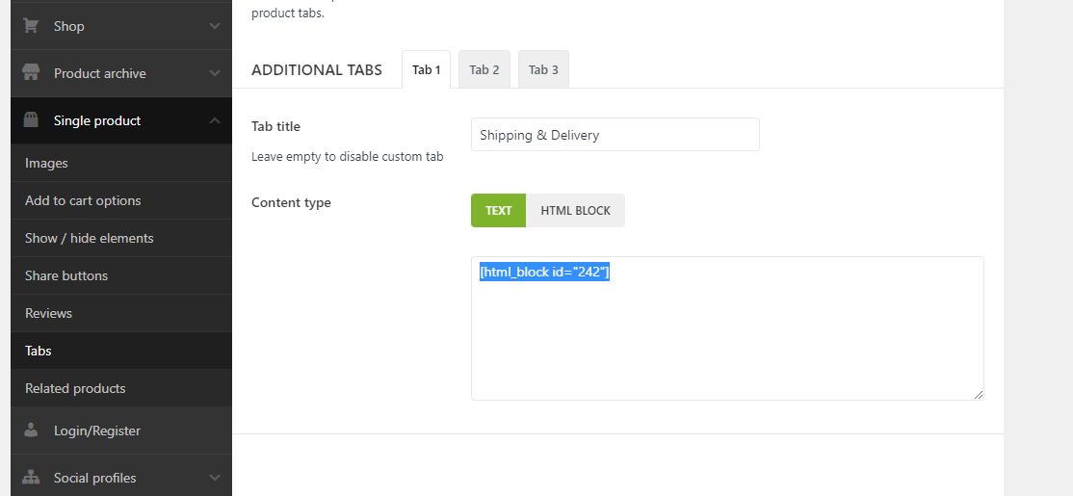Click the Shop cart icon in sidebar
This screenshot has width=1073, height=496.
coord(31,26)
